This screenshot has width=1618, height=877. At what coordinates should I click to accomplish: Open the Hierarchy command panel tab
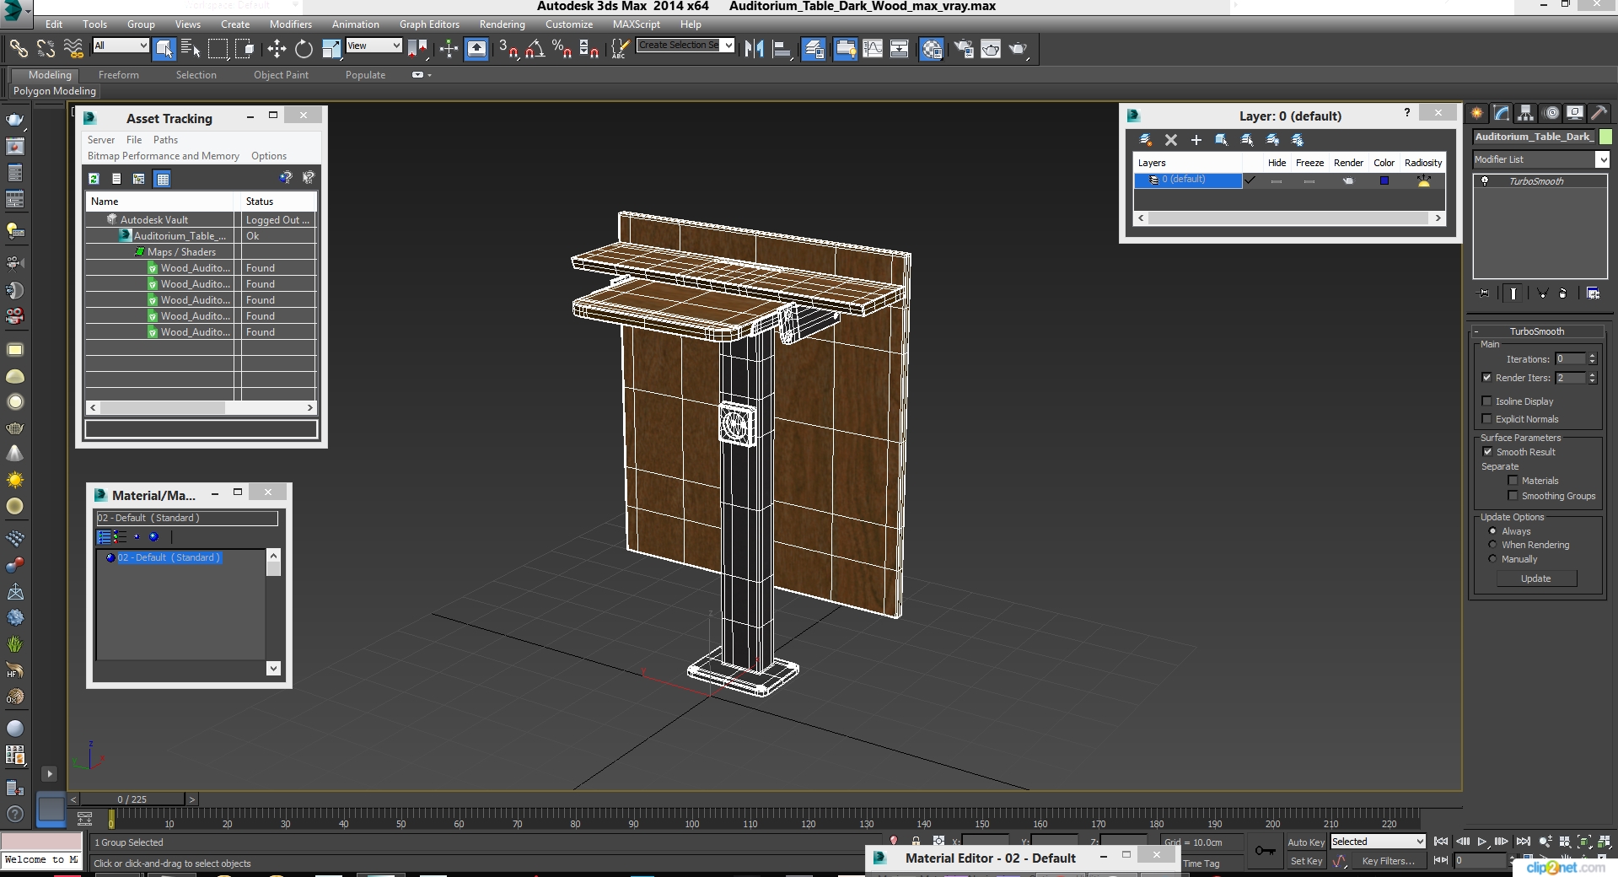[1525, 113]
